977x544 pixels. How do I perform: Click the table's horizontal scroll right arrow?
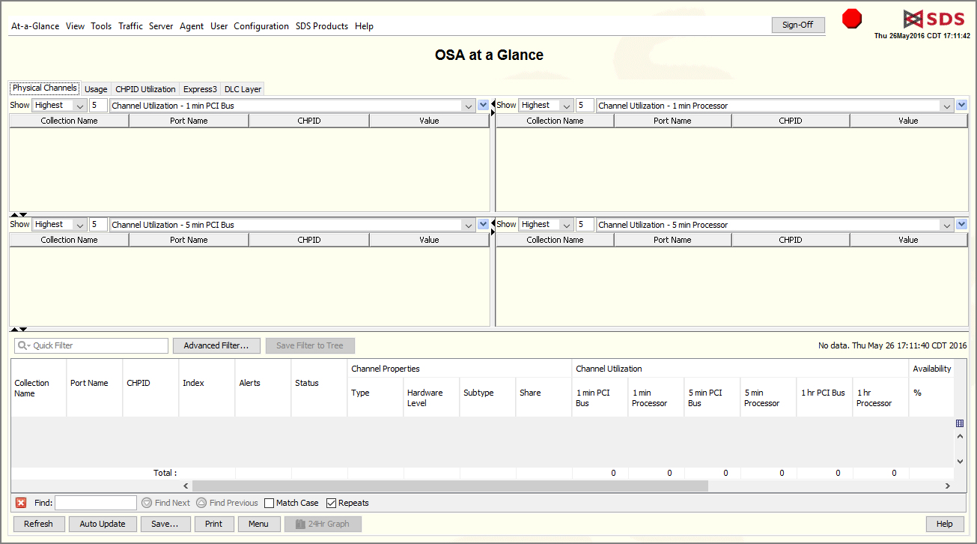pos(947,486)
